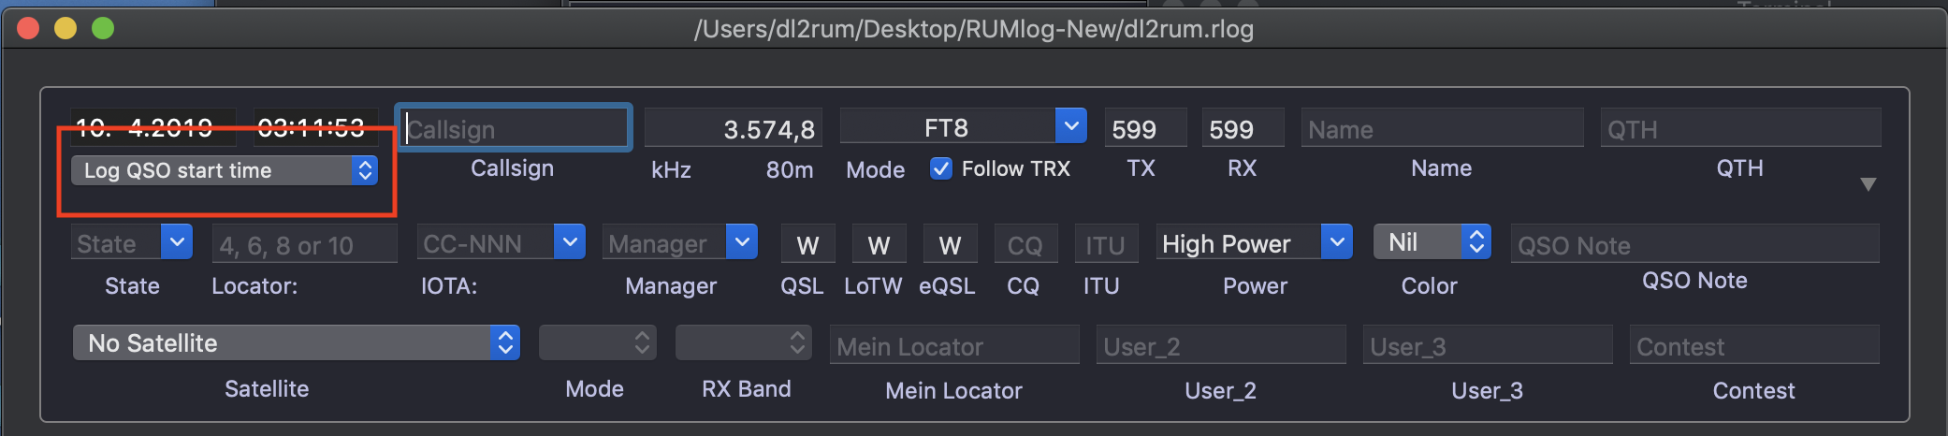This screenshot has height=436, width=1948.
Task: Open the No Satellite selector
Action: [296, 342]
